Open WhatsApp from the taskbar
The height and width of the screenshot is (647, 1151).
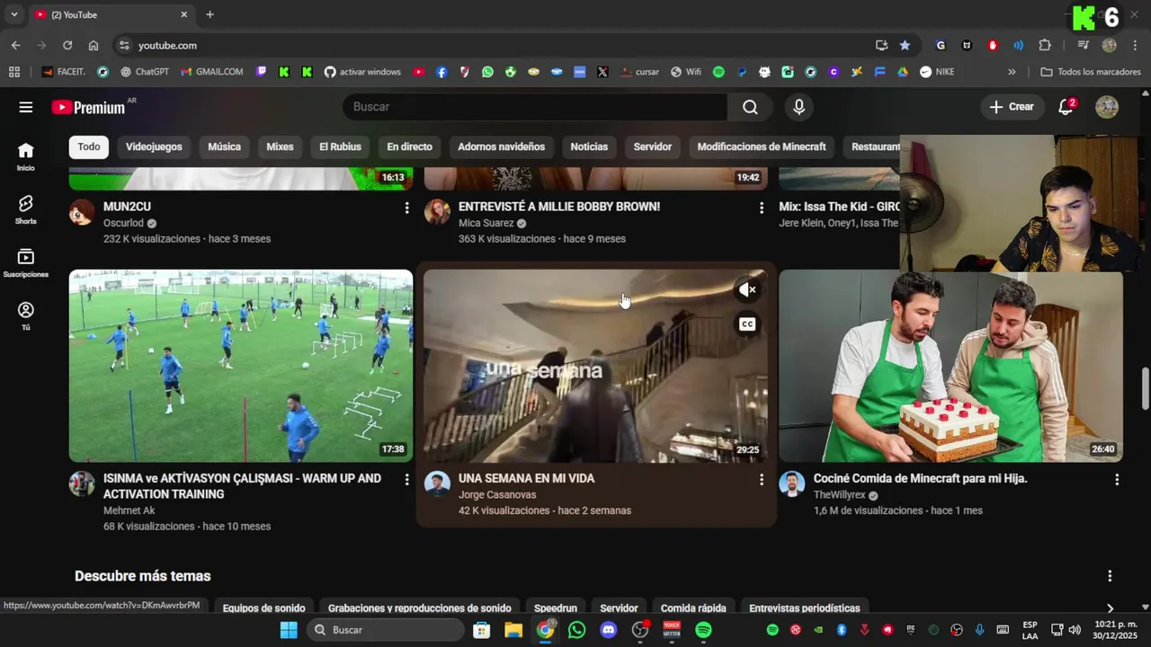(x=577, y=630)
